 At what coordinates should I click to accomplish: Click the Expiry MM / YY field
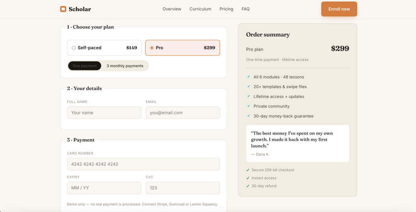tap(104, 188)
